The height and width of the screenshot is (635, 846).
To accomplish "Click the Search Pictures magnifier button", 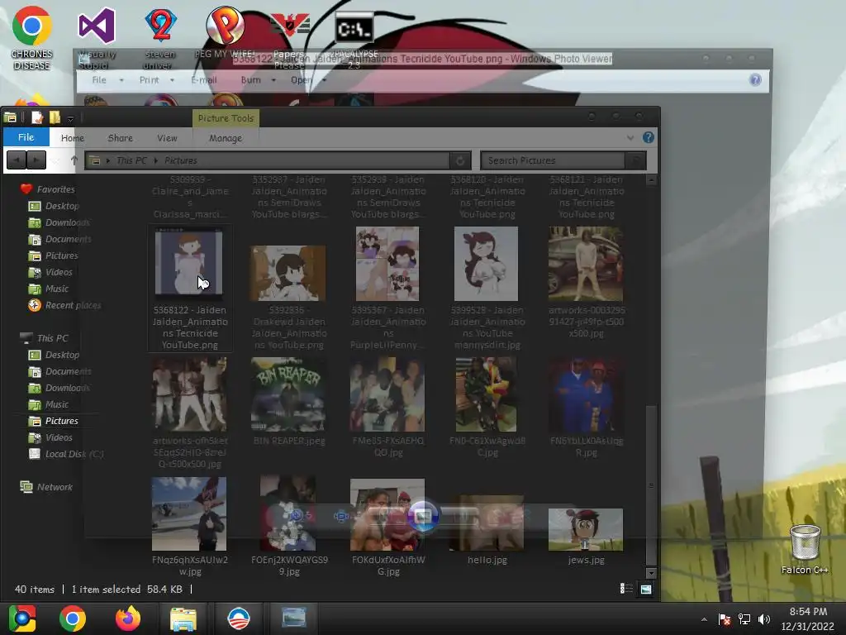I will (635, 160).
